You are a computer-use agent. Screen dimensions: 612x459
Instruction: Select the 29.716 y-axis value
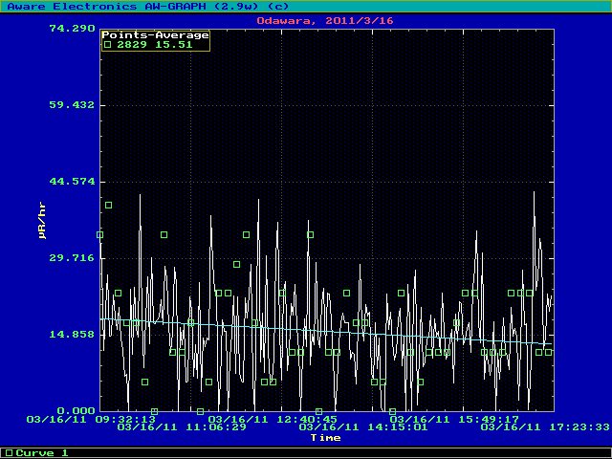71,258
